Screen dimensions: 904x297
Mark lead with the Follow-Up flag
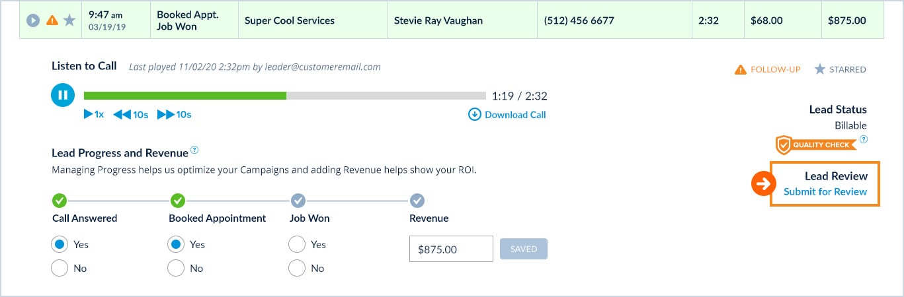click(x=767, y=69)
